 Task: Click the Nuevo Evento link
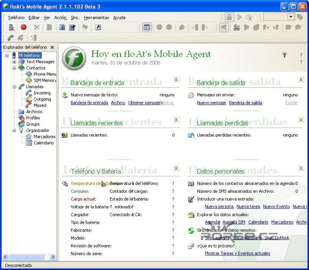click(276, 206)
